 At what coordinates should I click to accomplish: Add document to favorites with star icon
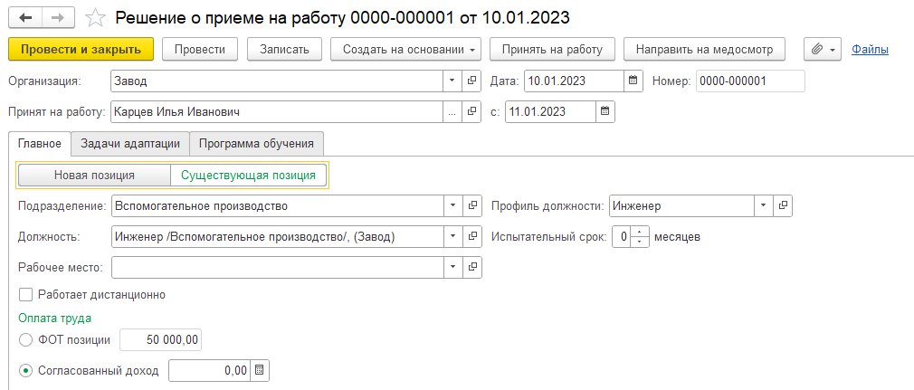(94, 18)
